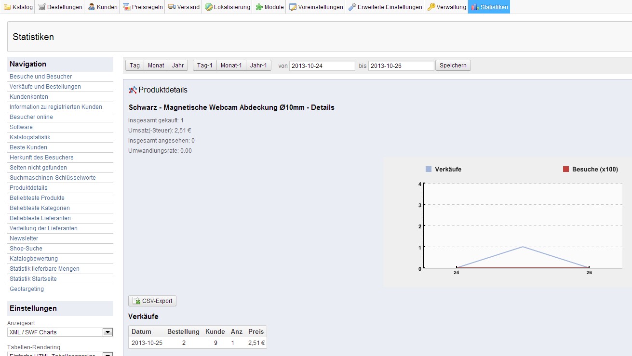Image resolution: width=632 pixels, height=356 pixels.
Task: View Besucher online
Action: point(31,117)
